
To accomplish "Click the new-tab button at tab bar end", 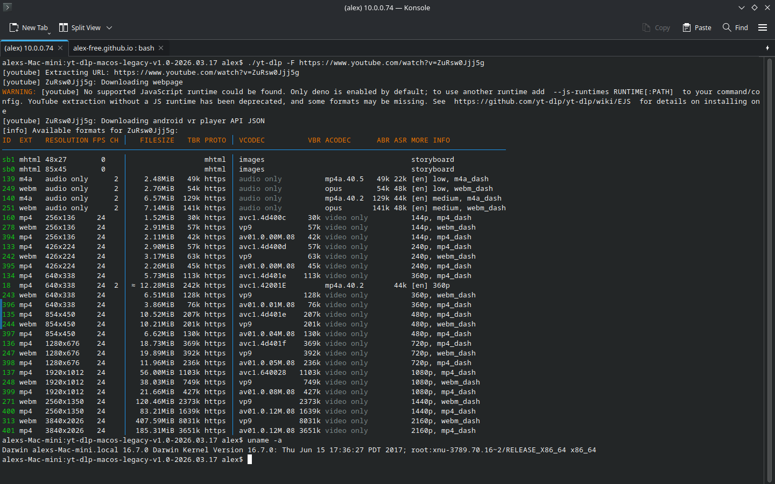I will [x=767, y=48].
